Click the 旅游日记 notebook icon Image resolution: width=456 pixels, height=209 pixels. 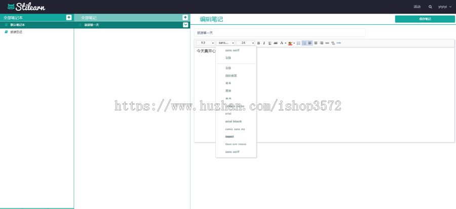coord(7,32)
